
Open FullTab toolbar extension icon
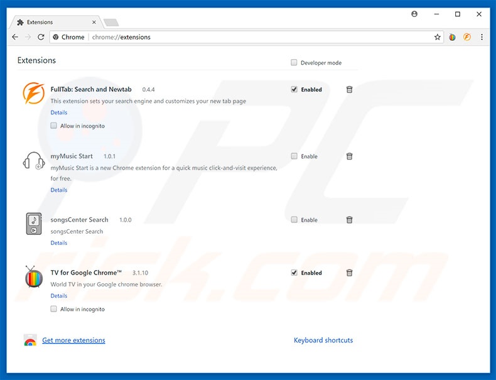pyautogui.click(x=467, y=37)
